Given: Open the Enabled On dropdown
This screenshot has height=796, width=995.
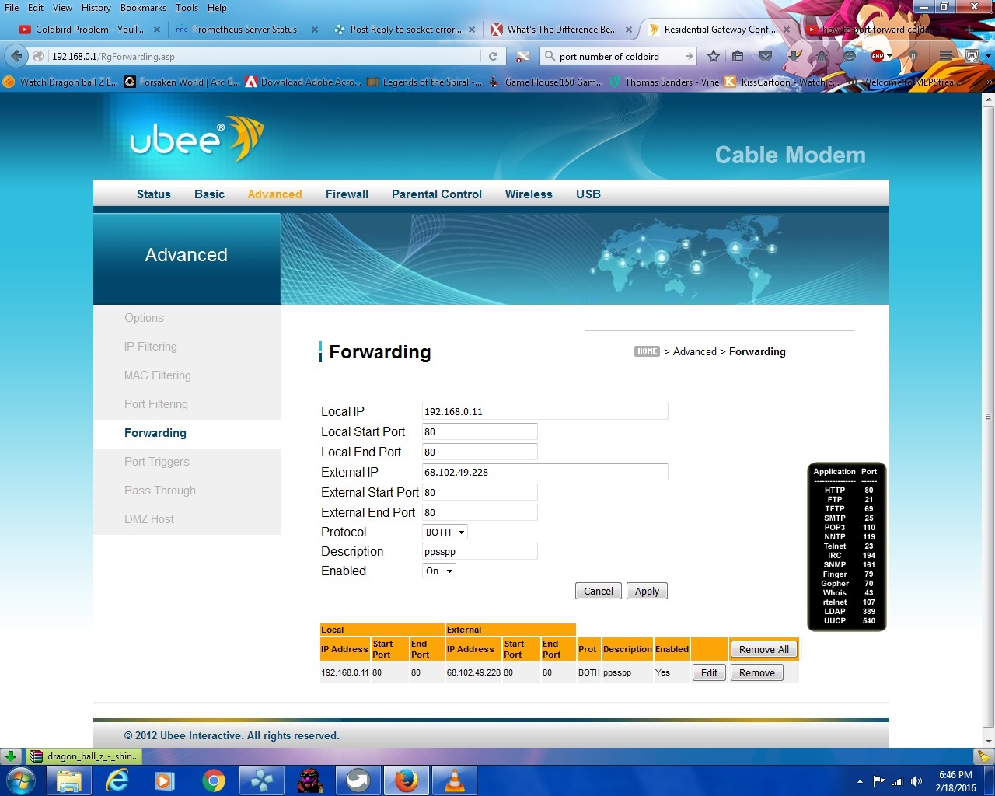Looking at the screenshot, I should tap(439, 571).
